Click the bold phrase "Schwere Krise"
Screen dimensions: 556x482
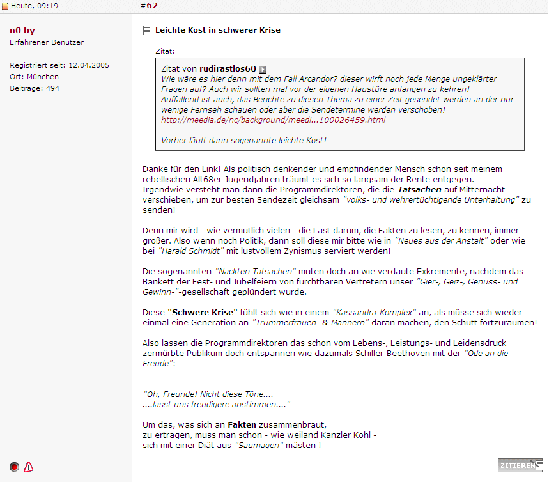[203, 313]
